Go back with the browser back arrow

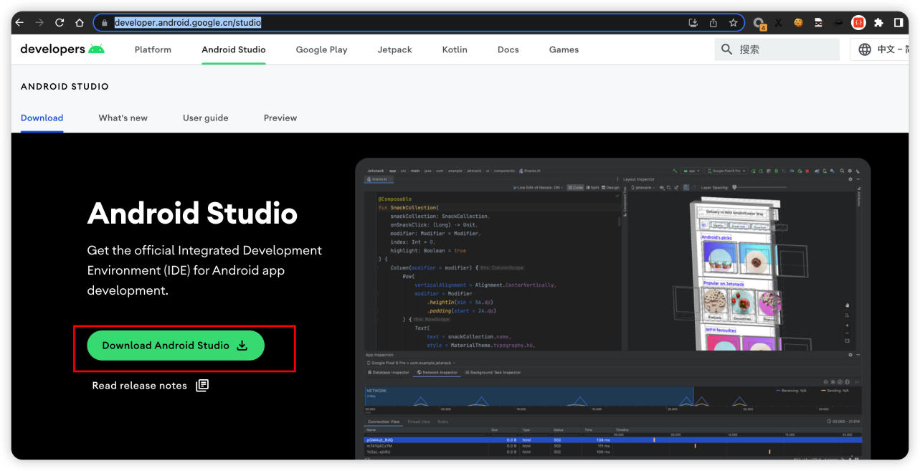coord(19,23)
